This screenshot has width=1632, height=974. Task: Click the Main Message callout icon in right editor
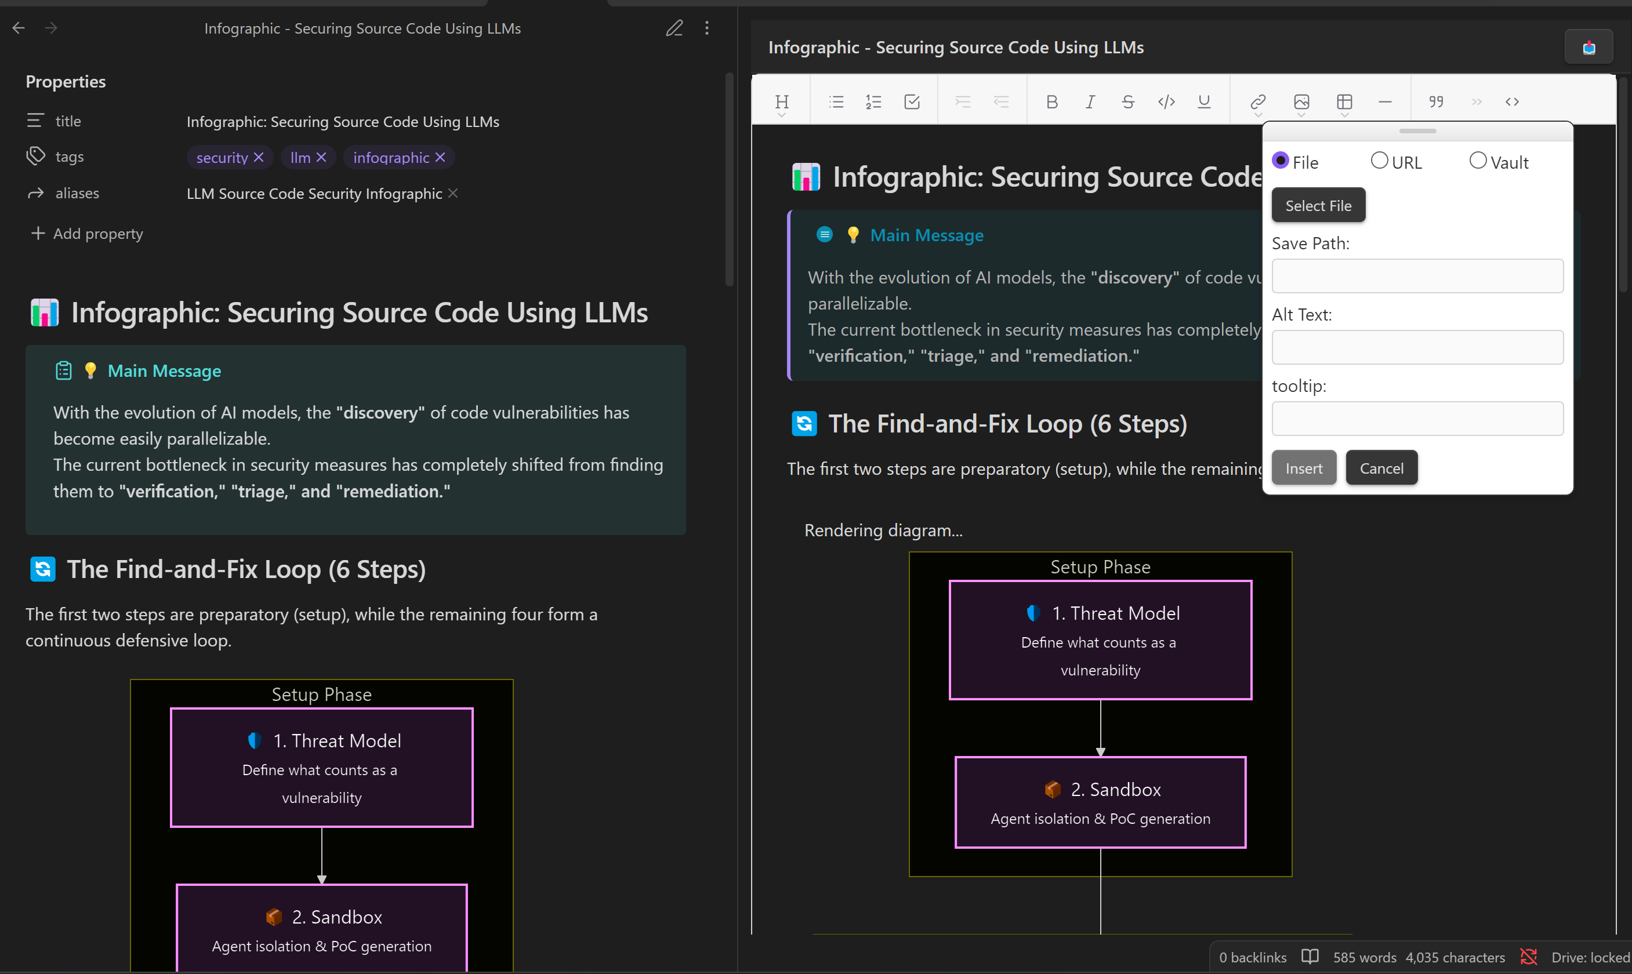(x=825, y=234)
